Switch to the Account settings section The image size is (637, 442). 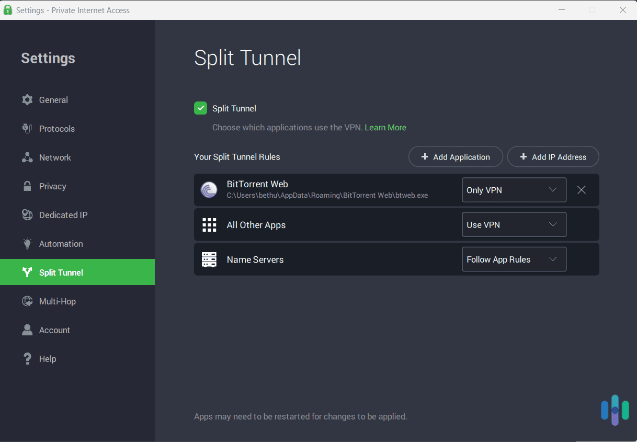coord(27,330)
